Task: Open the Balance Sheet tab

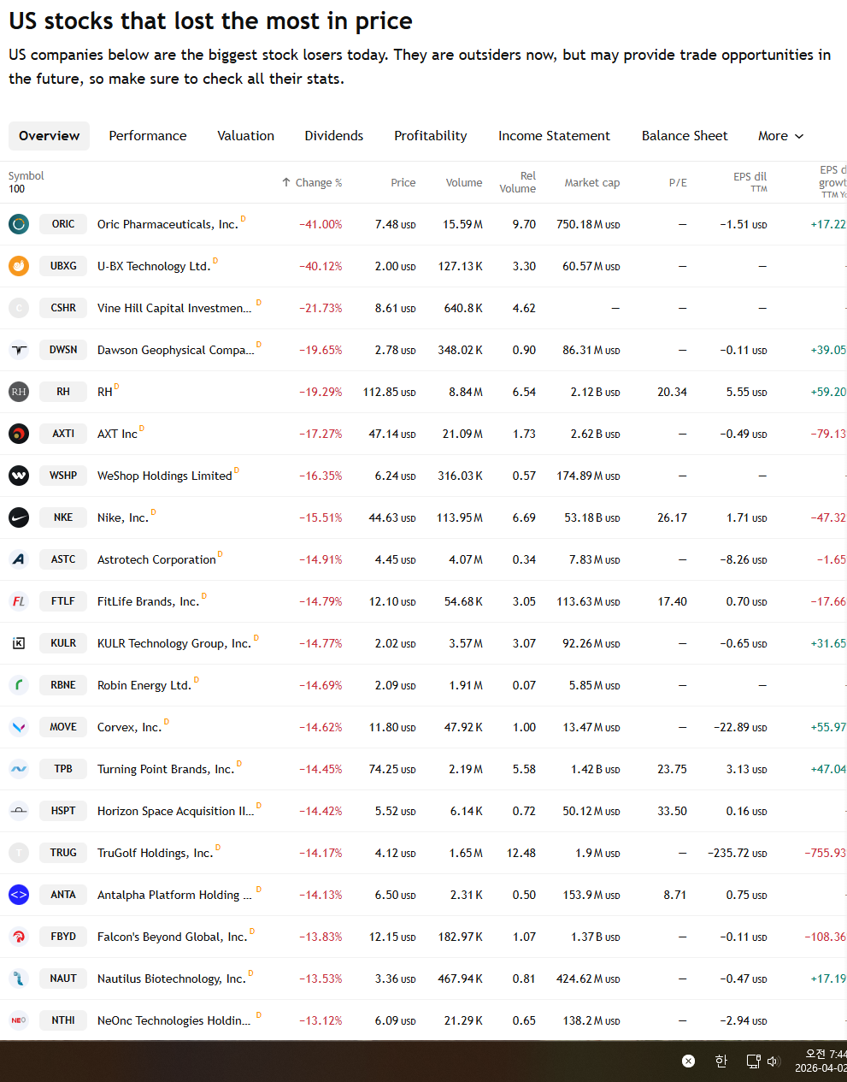Action: pyautogui.click(x=685, y=136)
